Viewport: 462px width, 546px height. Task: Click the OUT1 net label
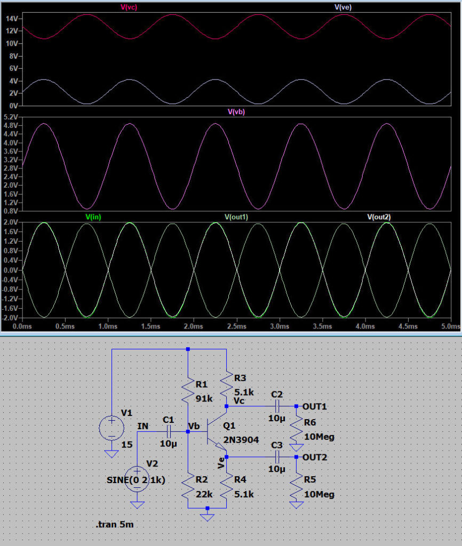point(314,406)
